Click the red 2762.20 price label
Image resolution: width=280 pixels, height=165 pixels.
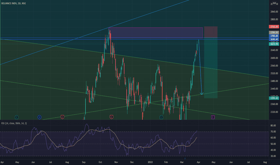click(x=274, y=27)
